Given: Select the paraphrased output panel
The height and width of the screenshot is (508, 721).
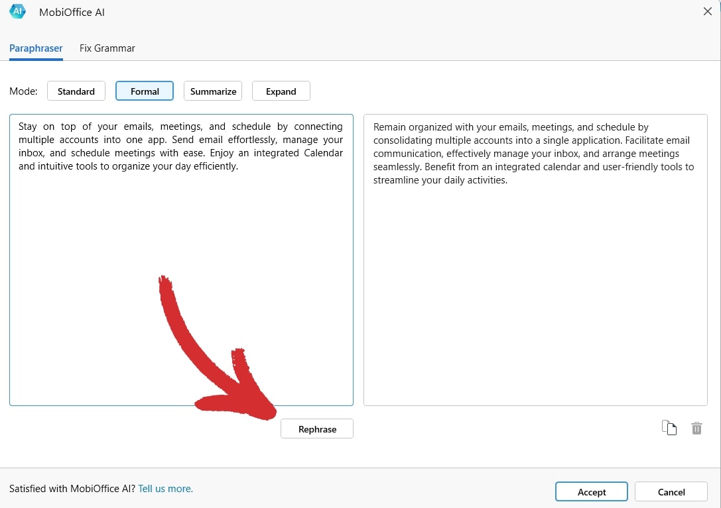Looking at the screenshot, I should (x=535, y=258).
